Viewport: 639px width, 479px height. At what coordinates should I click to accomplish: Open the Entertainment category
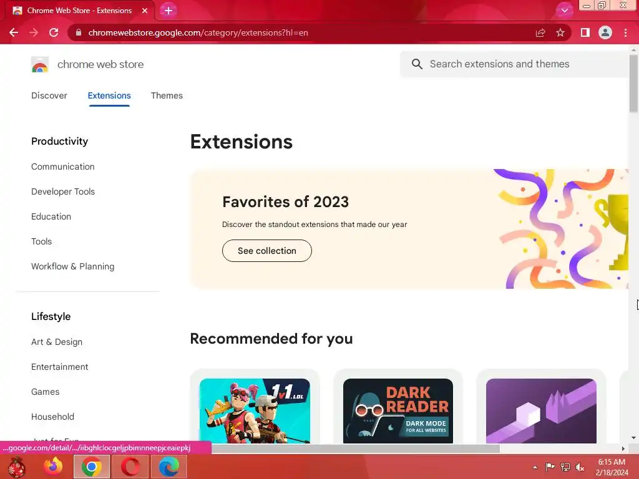(59, 367)
